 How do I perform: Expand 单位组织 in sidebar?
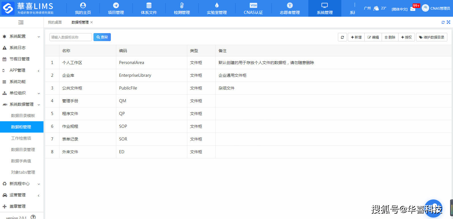pyautogui.click(x=22, y=93)
